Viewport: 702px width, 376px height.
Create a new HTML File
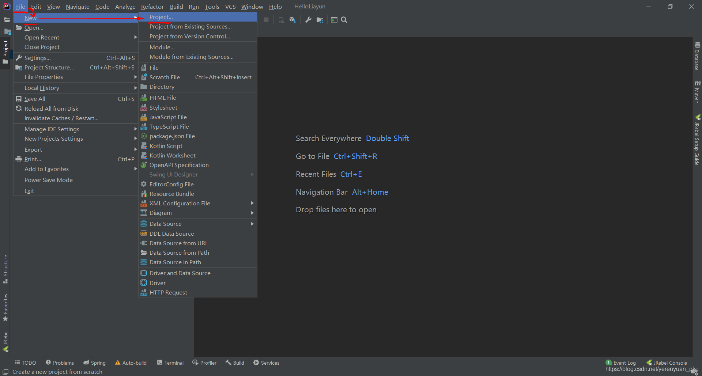198,98
